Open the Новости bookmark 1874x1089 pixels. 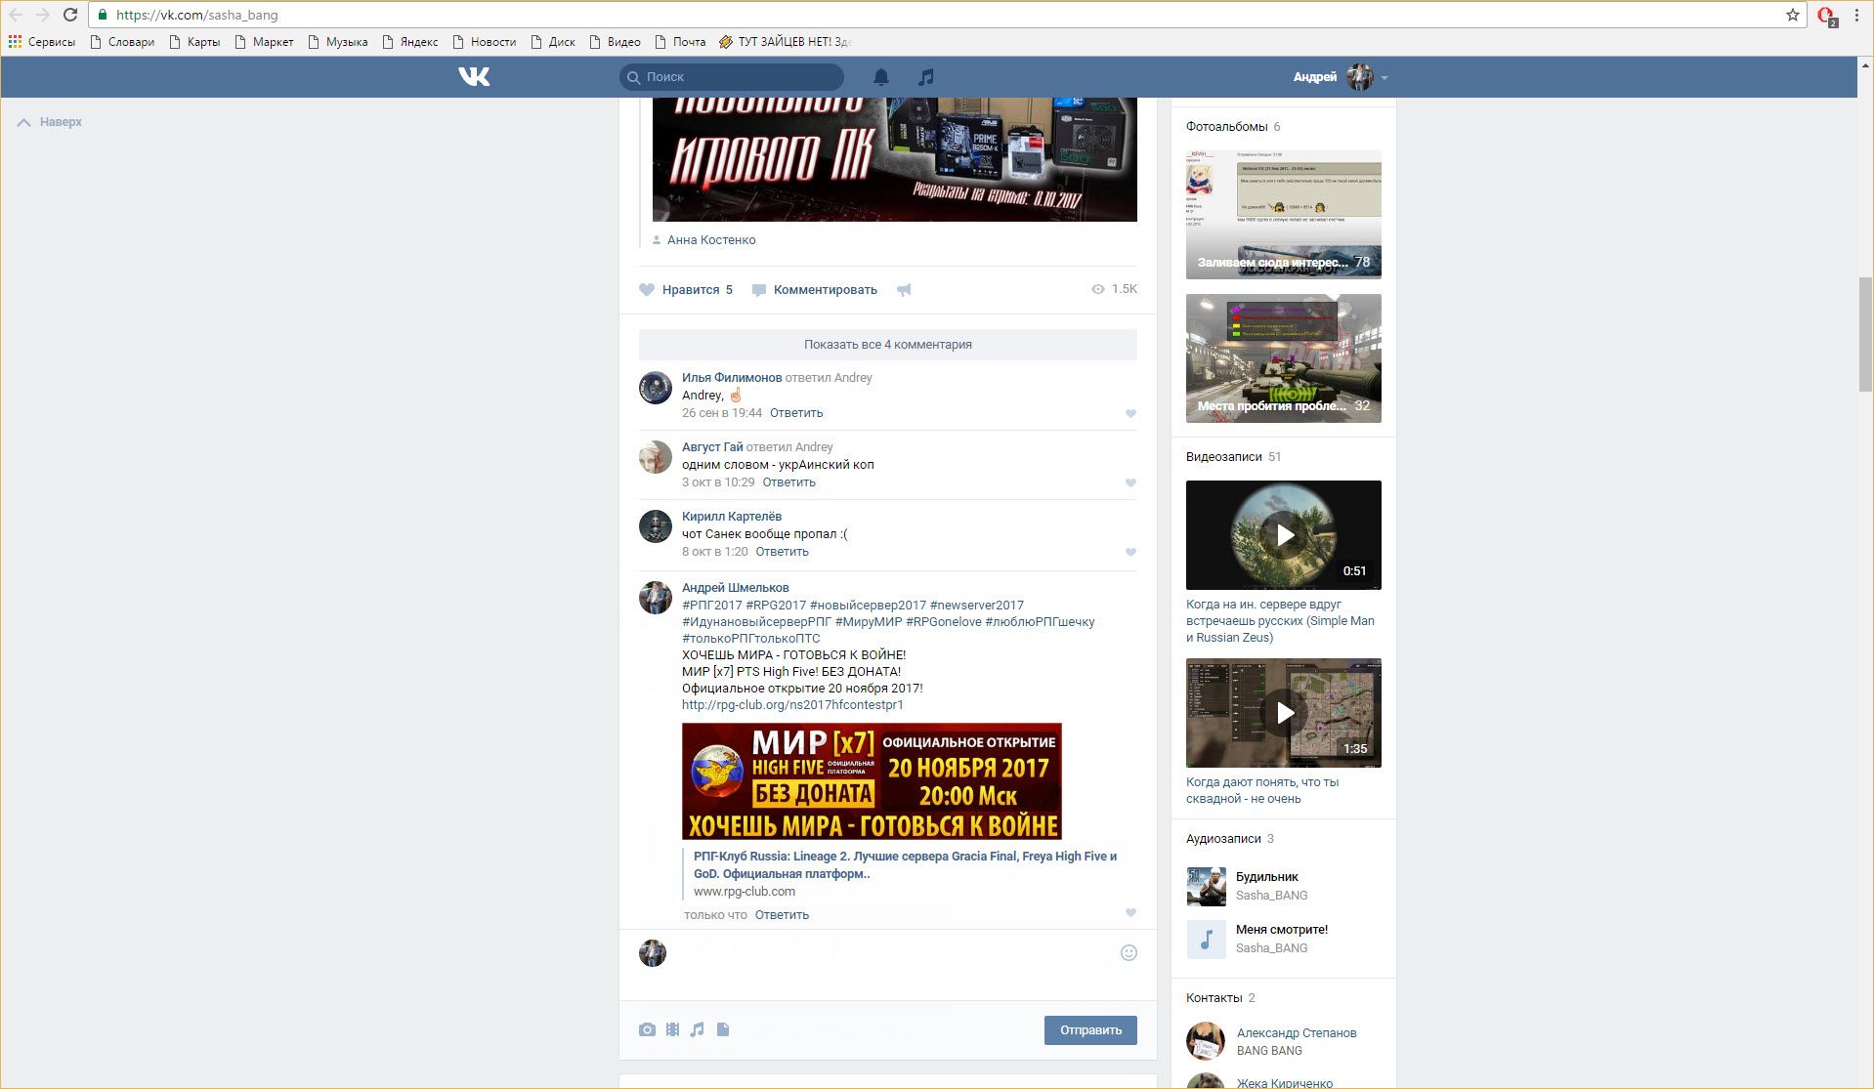(485, 41)
